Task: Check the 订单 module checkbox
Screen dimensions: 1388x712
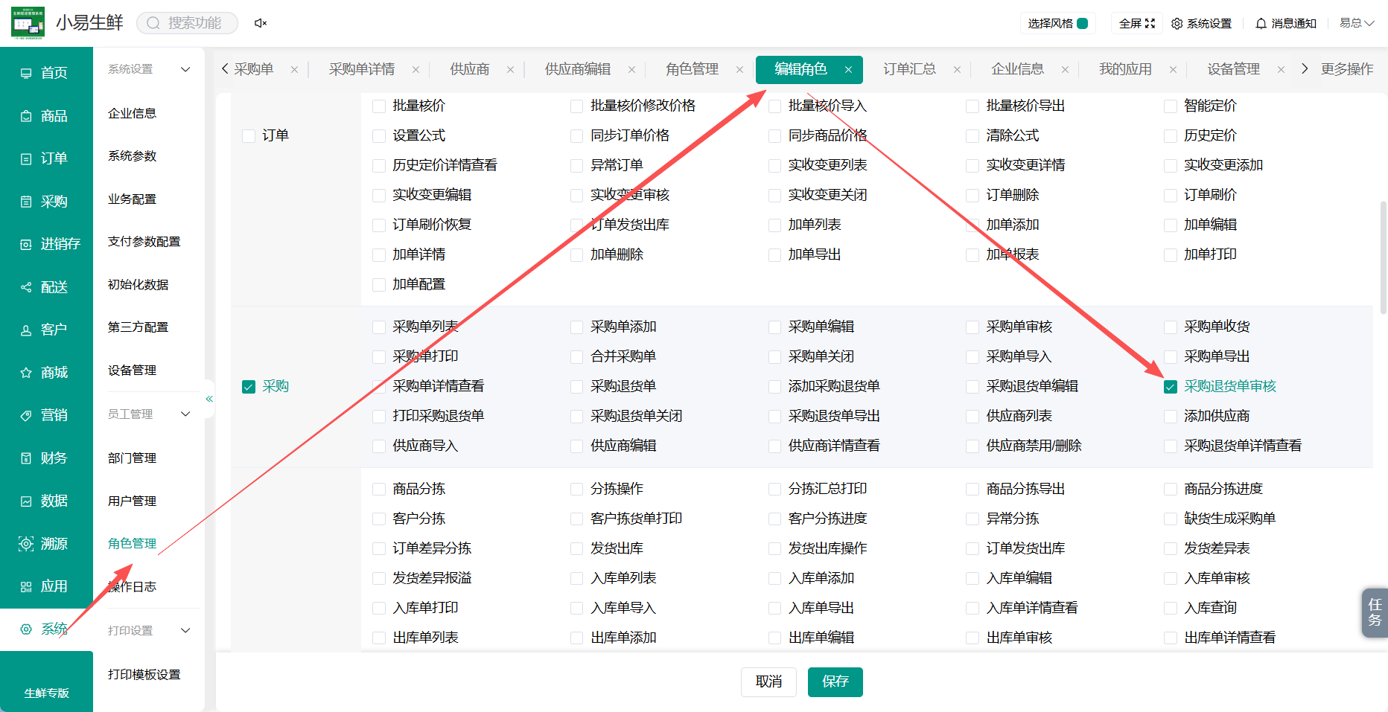Action: pyautogui.click(x=249, y=136)
